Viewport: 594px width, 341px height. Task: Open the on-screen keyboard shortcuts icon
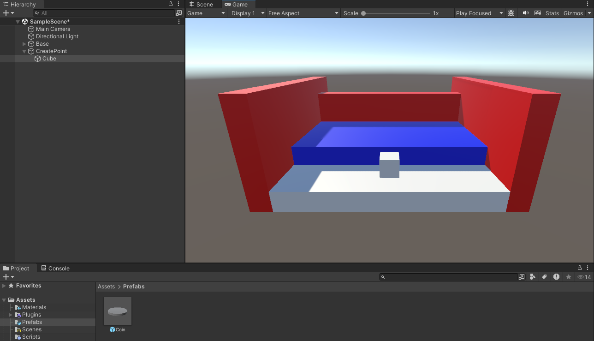538,13
